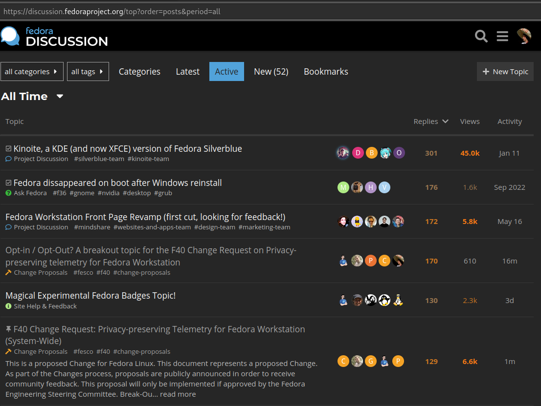
Task: Open the Bookmarks tab
Action: [326, 72]
